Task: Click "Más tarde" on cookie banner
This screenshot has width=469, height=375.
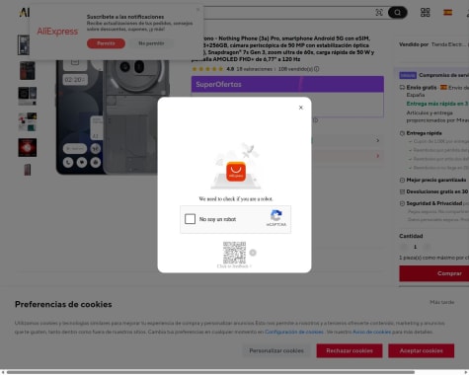Action: tap(442, 302)
